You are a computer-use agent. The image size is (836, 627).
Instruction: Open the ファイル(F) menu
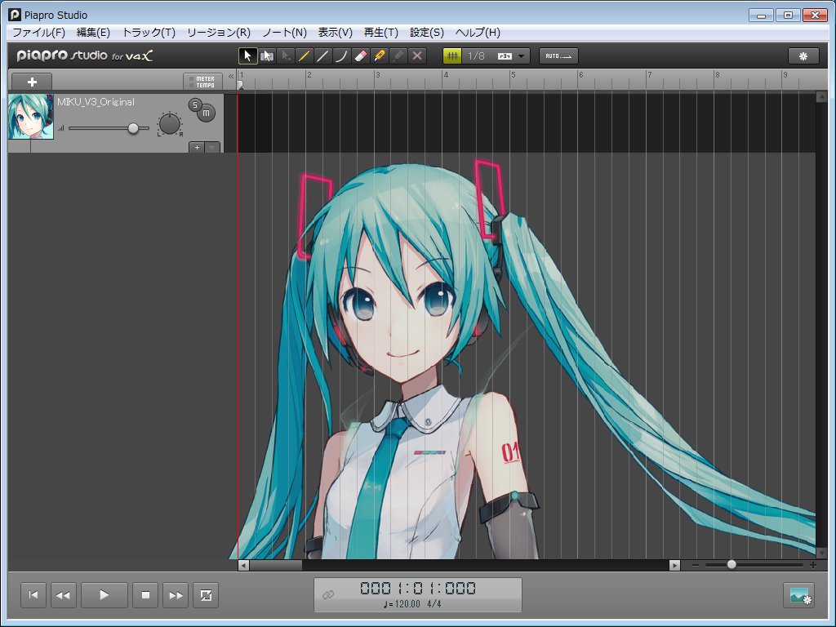(x=38, y=33)
